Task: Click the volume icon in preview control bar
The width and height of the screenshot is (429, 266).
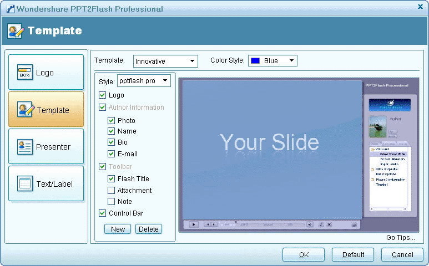Action: click(310, 224)
